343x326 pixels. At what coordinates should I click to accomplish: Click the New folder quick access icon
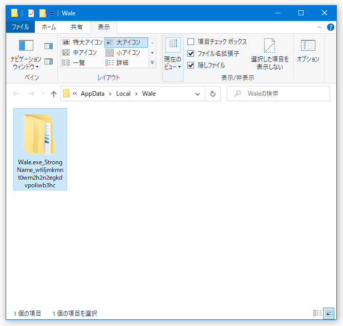click(x=42, y=13)
